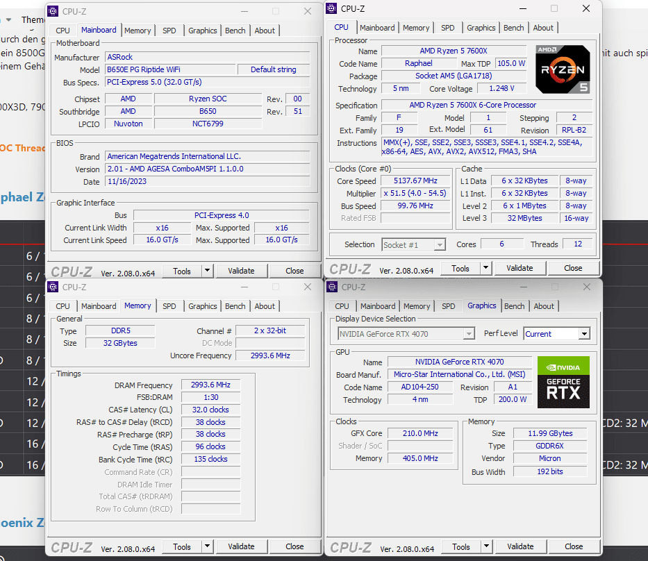Select CPU tab in Mainboard window
This screenshot has width=648, height=561.
pos(63,31)
